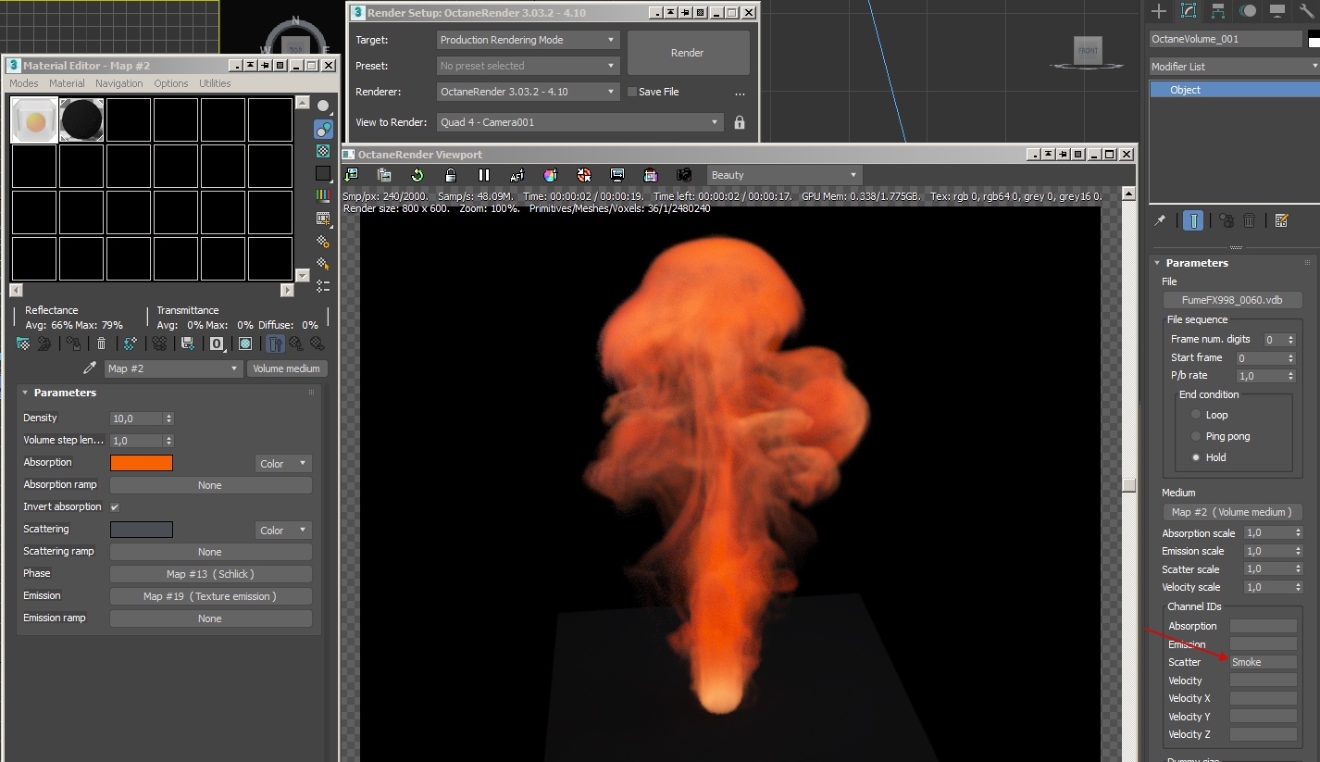1320x762 pixels.
Task: Click Put Material to Scene icon
Action: tap(44, 344)
